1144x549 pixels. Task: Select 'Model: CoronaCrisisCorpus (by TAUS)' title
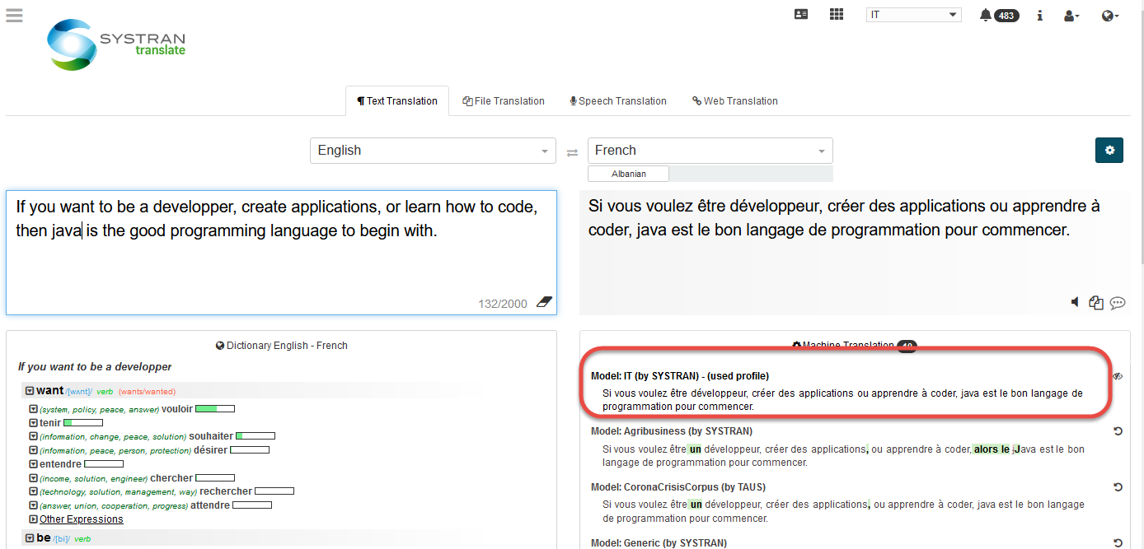677,487
